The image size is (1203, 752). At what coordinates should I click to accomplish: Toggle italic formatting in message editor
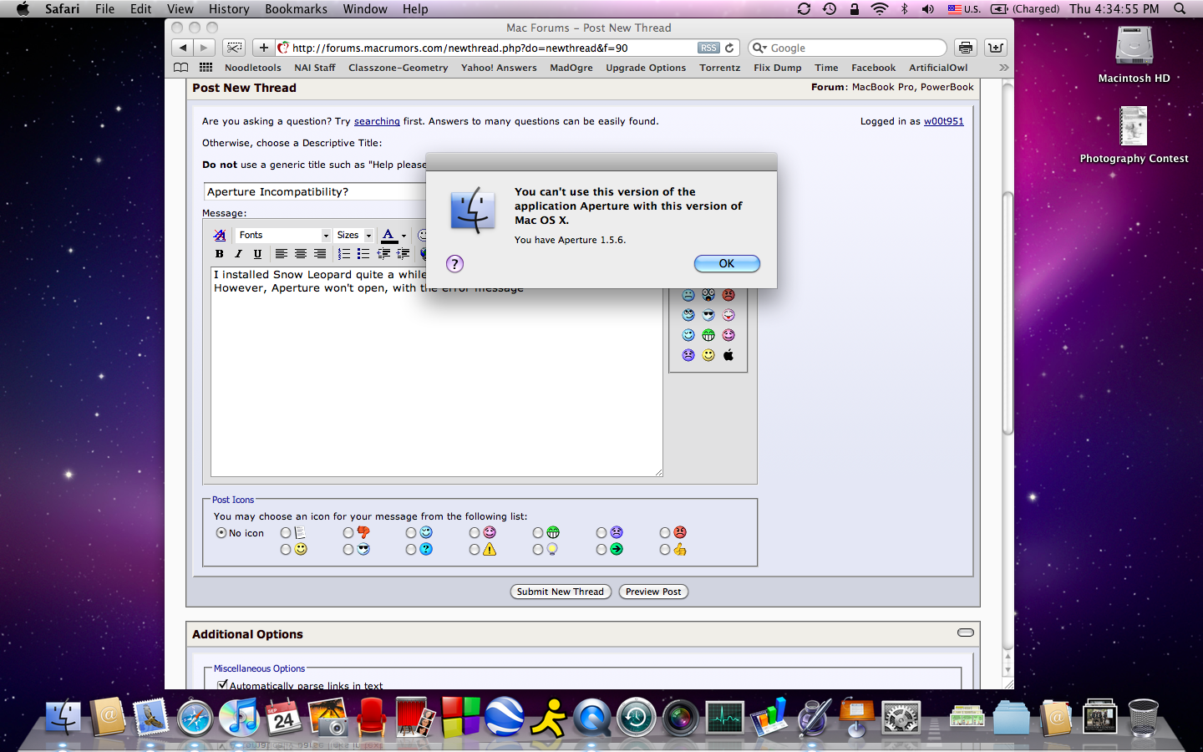238,254
